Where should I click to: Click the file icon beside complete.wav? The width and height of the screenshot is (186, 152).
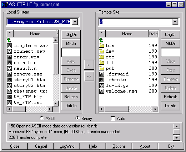click(x=9, y=46)
